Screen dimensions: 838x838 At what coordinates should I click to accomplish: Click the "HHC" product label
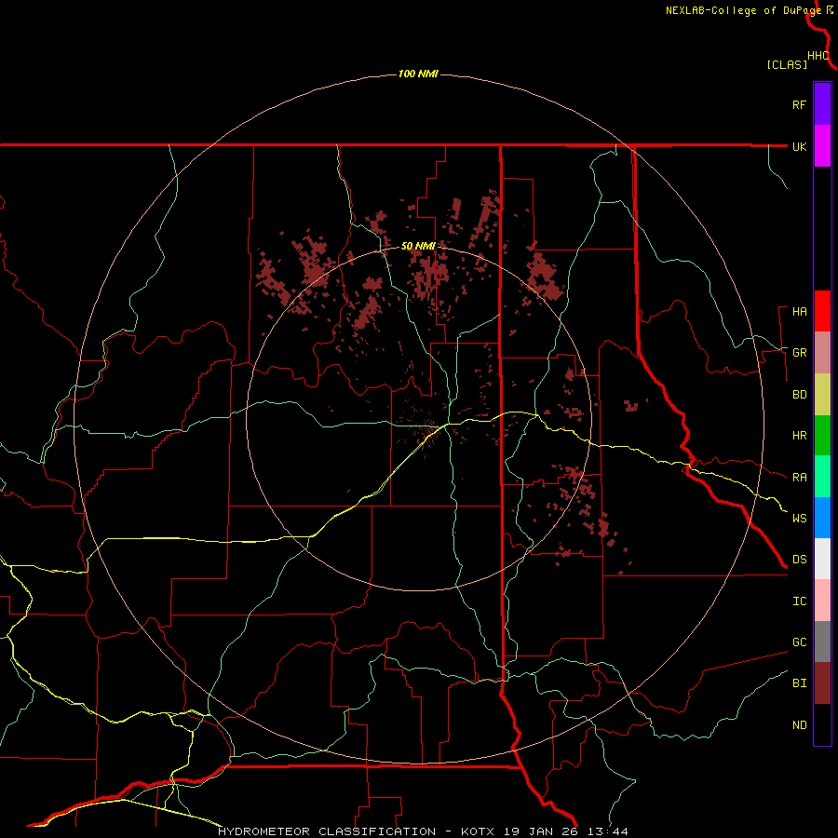click(x=818, y=56)
